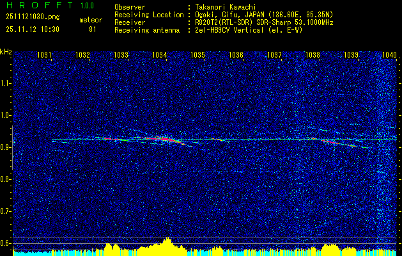Click the 0.6 kHz frequency label

coord(6,243)
